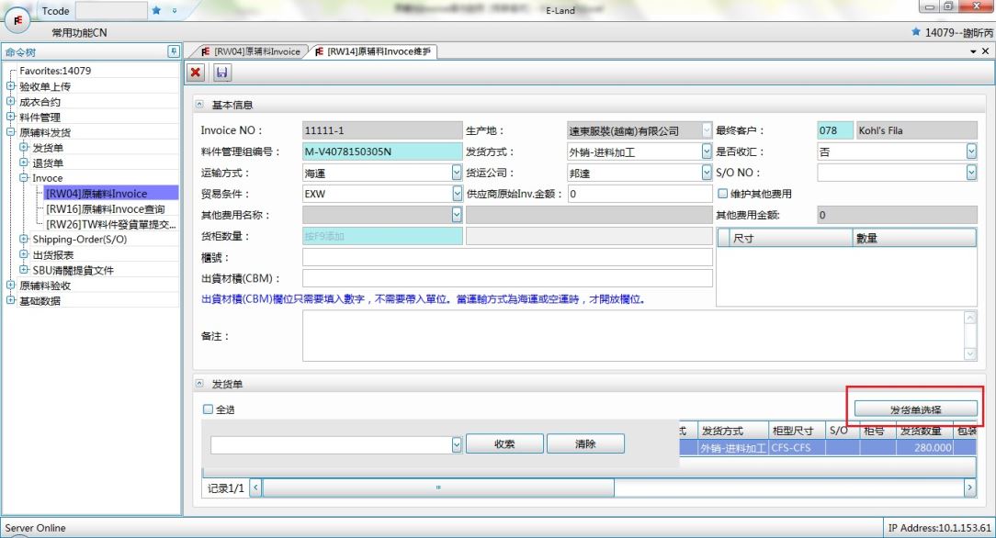The image size is (996, 538).
Task: Click the save floppy disk icon
Action: tap(221, 72)
